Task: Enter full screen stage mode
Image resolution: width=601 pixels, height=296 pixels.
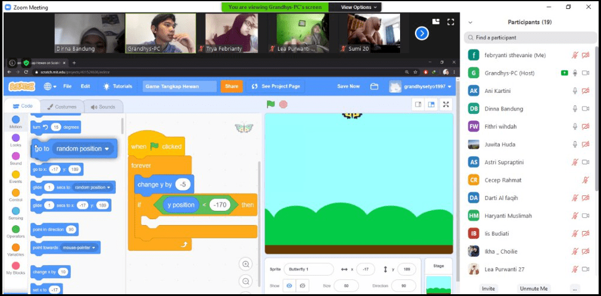Action: 446,104
